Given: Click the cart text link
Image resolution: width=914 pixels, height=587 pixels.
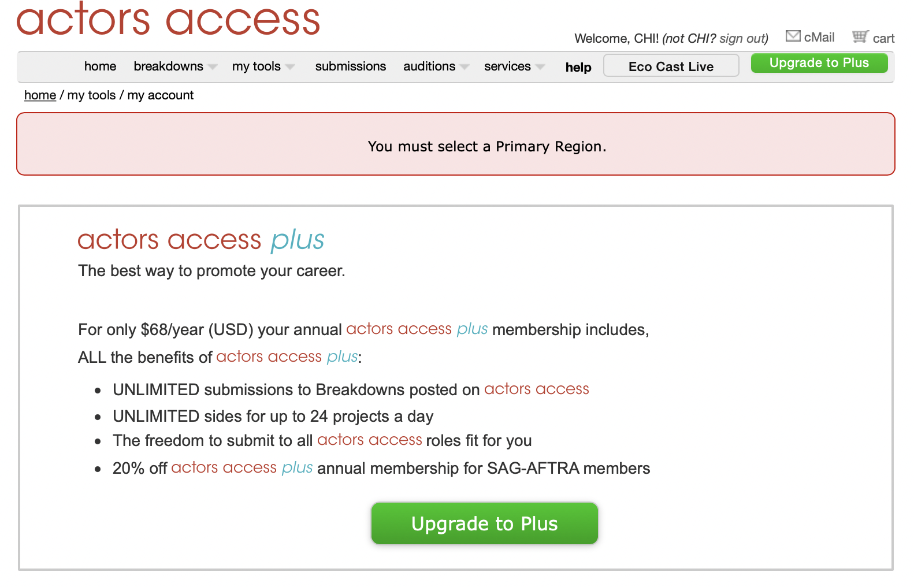Looking at the screenshot, I should click(883, 39).
